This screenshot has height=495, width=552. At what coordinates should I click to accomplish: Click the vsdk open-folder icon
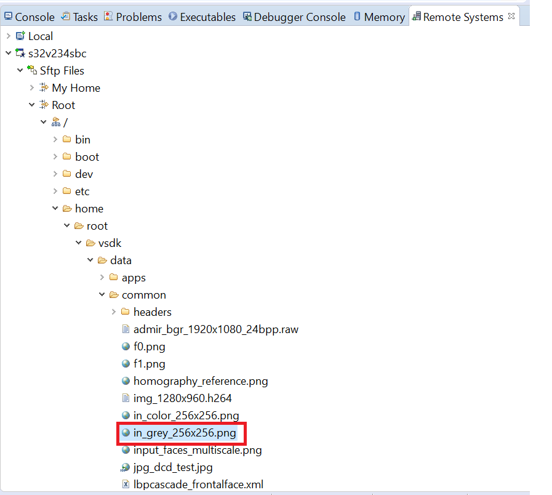(91, 243)
